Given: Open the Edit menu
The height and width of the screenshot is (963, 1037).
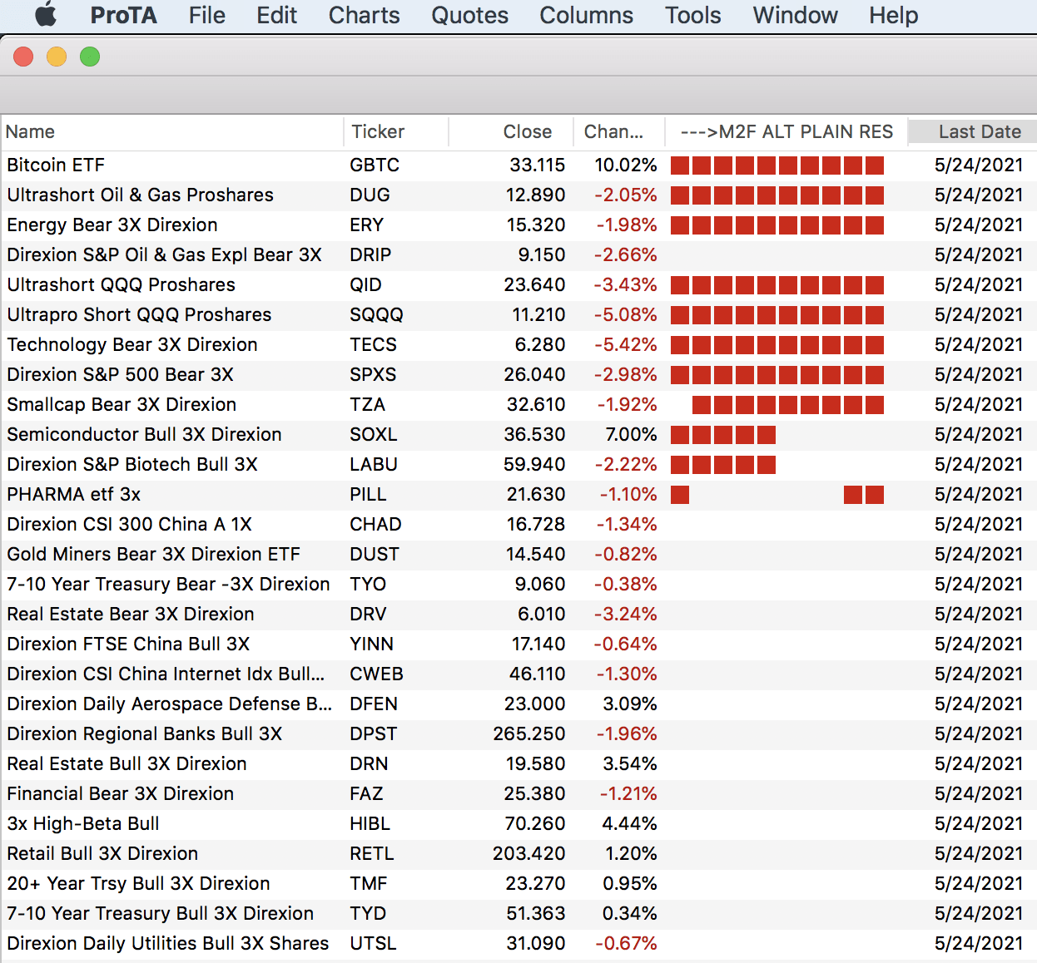Looking at the screenshot, I should tap(276, 15).
